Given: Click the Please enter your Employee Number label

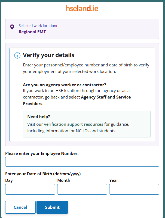Looking at the screenshot, I should tap(42, 153).
